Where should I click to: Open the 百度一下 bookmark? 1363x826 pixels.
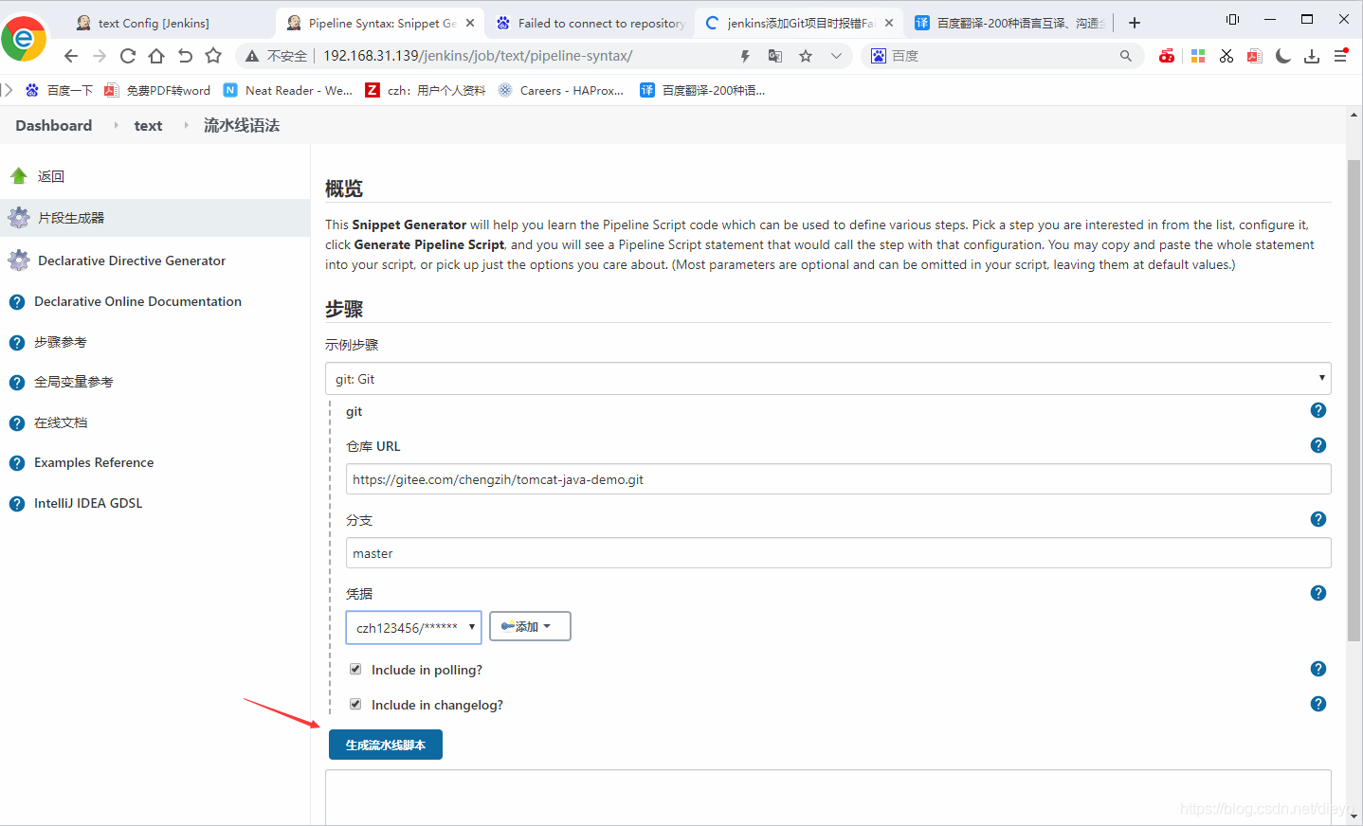click(60, 90)
